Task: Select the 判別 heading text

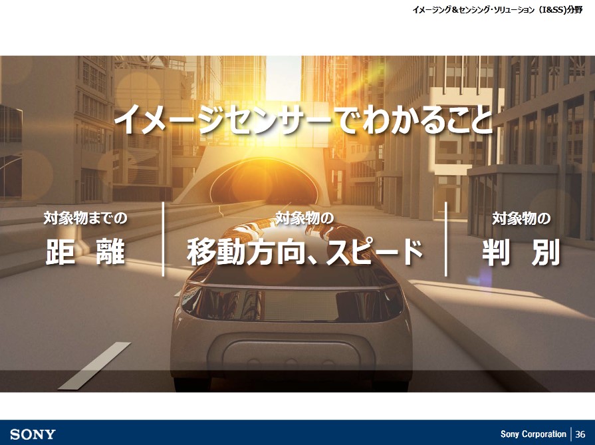Action: click(x=521, y=253)
